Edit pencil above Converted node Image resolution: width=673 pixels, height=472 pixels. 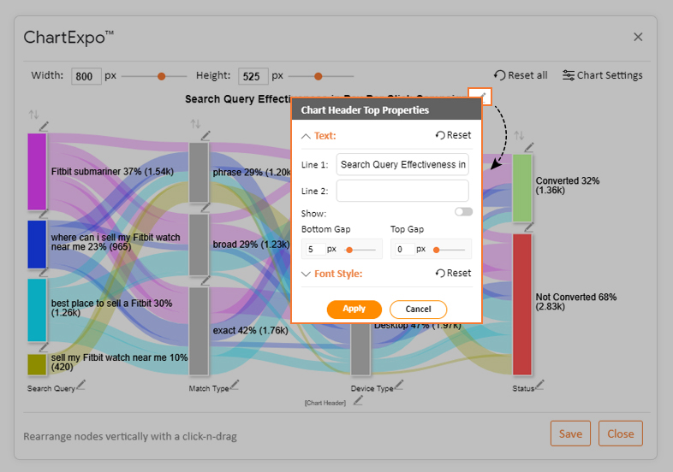pyautogui.click(x=529, y=147)
